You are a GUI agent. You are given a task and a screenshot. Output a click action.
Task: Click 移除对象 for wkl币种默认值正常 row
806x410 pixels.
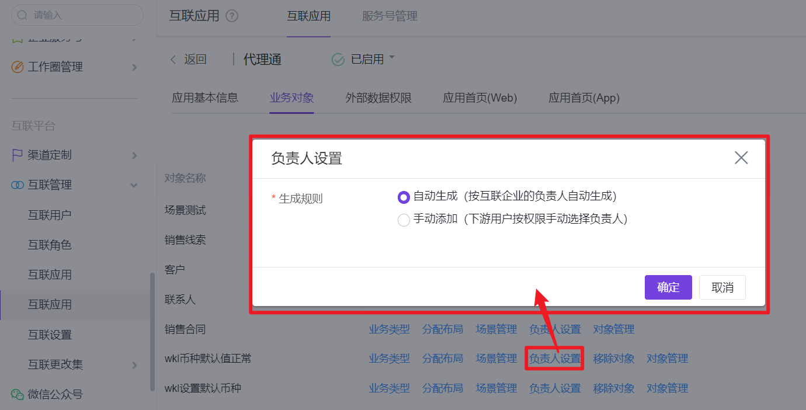click(614, 359)
